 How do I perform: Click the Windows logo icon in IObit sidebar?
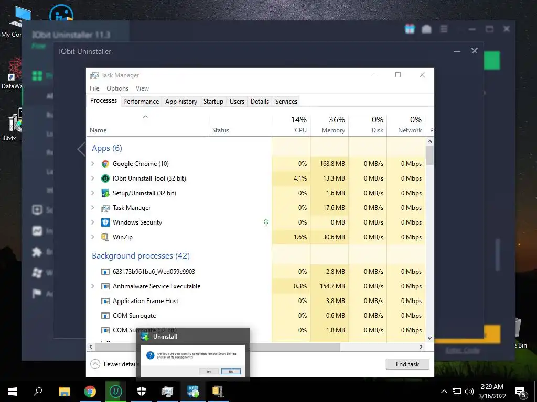[37, 273]
